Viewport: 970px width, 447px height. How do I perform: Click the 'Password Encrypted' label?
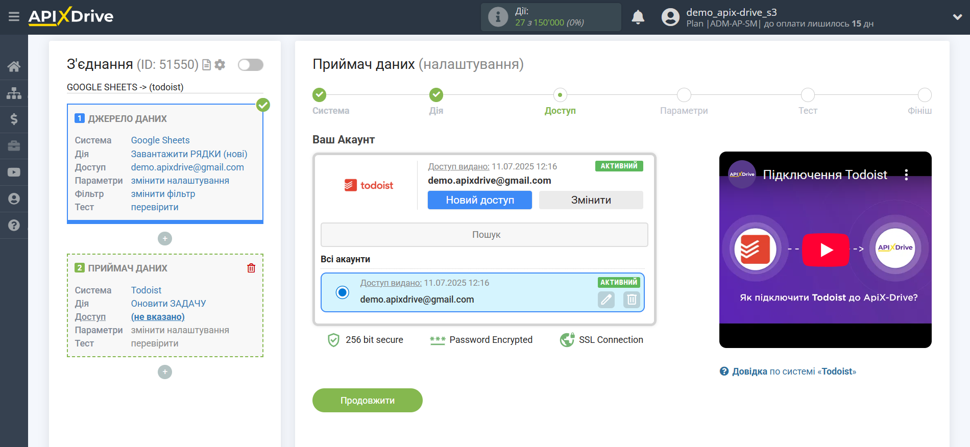[x=491, y=340]
